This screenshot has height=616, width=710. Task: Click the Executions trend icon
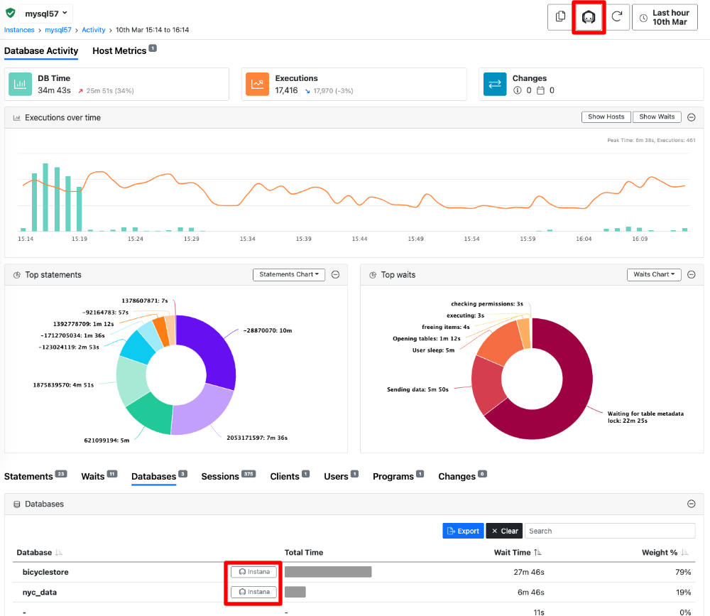click(257, 84)
